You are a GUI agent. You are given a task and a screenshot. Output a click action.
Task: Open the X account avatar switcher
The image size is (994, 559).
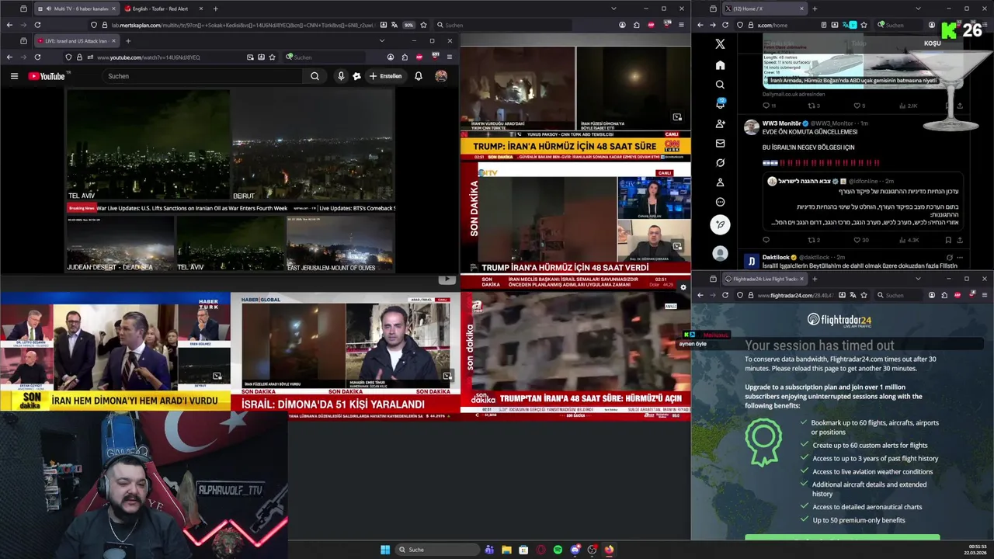pyautogui.click(x=720, y=253)
